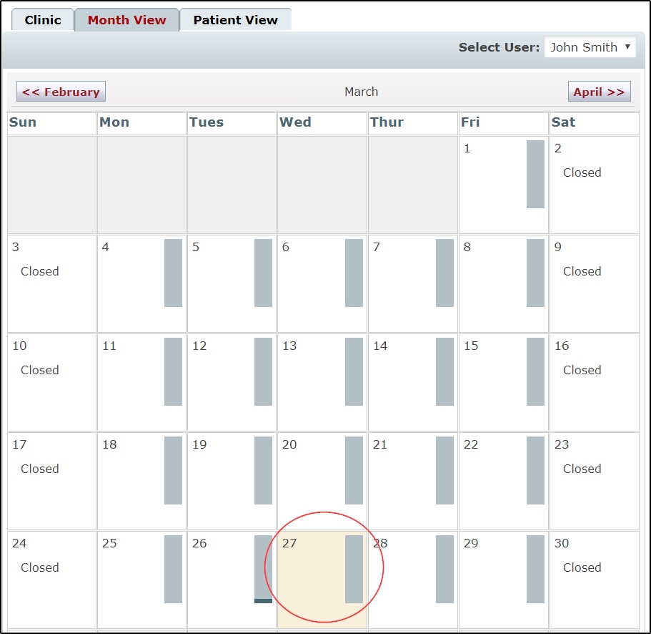This screenshot has width=651, height=634.
Task: Click the availability bar in the day 14 cell
Action: 444,371
